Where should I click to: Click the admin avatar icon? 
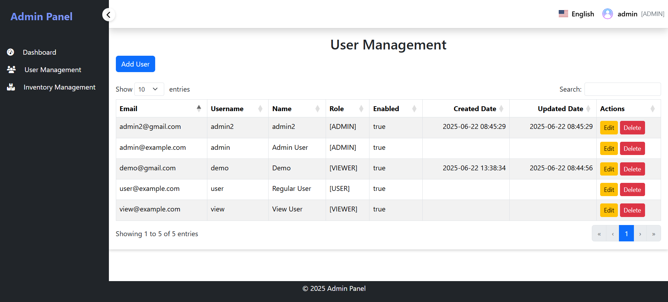(x=607, y=14)
